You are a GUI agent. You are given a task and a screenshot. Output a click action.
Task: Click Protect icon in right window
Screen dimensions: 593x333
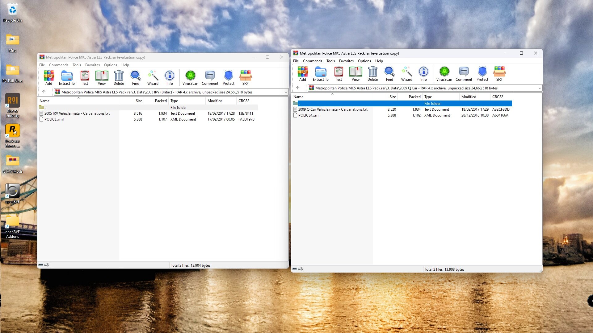482,73
